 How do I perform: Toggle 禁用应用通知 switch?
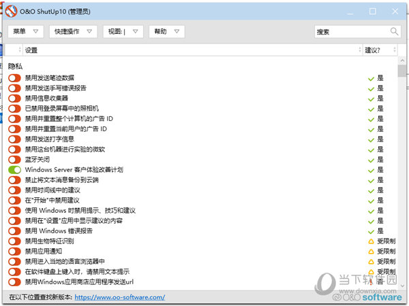tap(14, 251)
